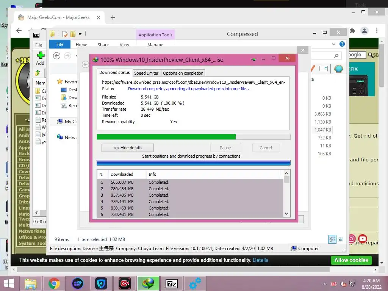Select Favorites in Explorer navigation pane
This screenshot has width=388, height=291.
(67, 82)
